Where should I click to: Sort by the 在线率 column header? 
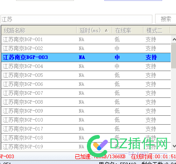(x=128, y=30)
